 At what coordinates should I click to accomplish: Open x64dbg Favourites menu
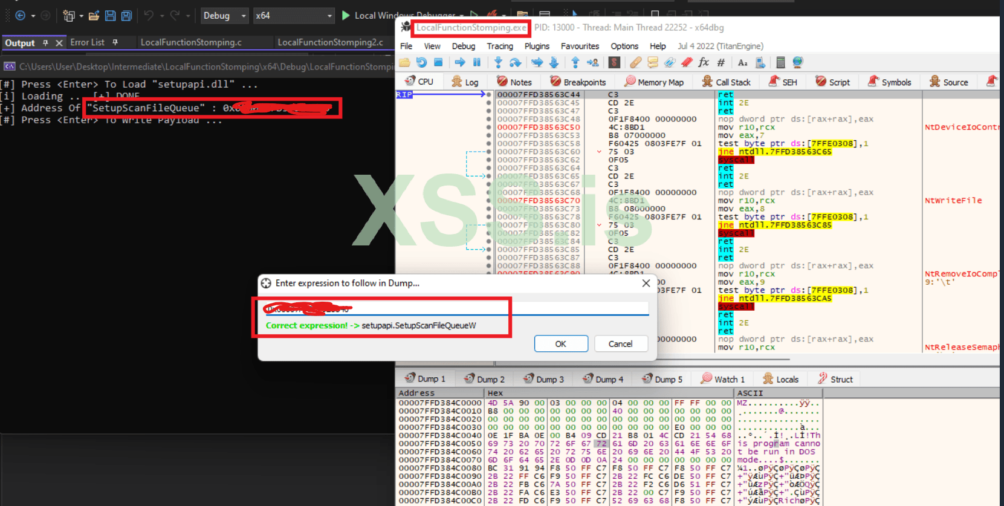580,46
